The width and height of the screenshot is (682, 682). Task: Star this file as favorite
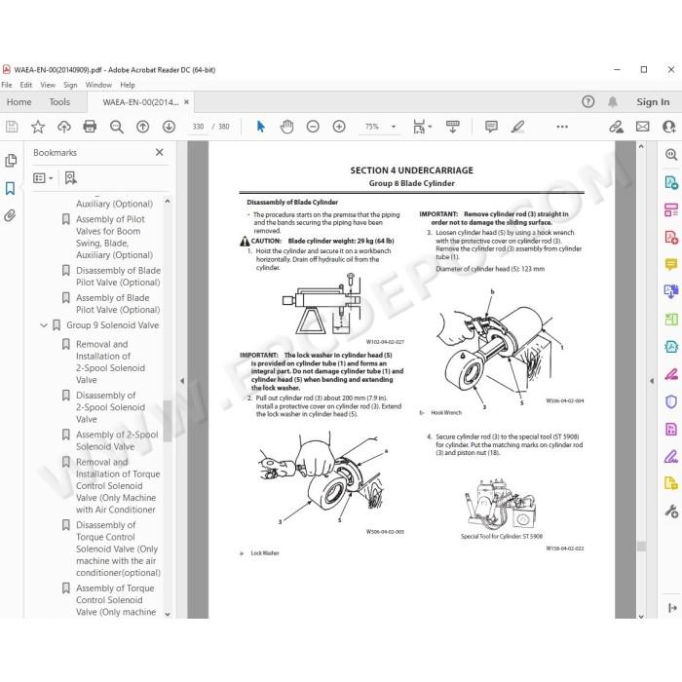click(x=38, y=127)
